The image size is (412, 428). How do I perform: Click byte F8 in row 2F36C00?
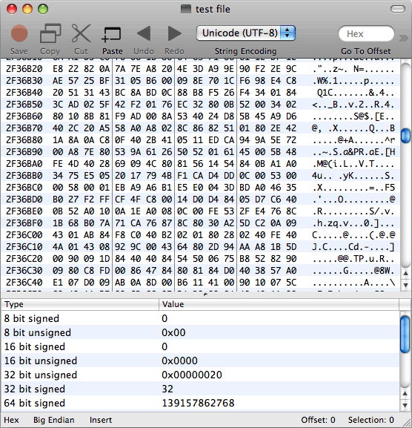tap(120, 235)
